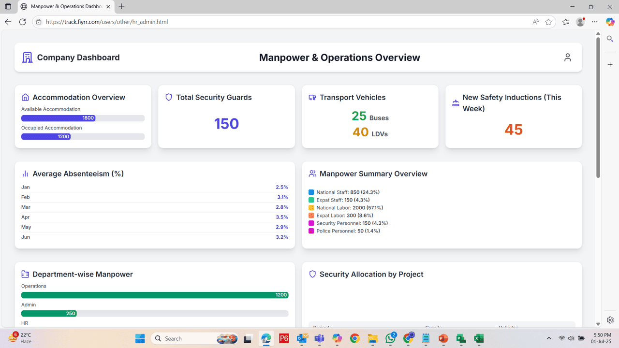The height and width of the screenshot is (348, 619).
Task: Click the home icon on Accommodation Overview card
Action: (x=25, y=97)
